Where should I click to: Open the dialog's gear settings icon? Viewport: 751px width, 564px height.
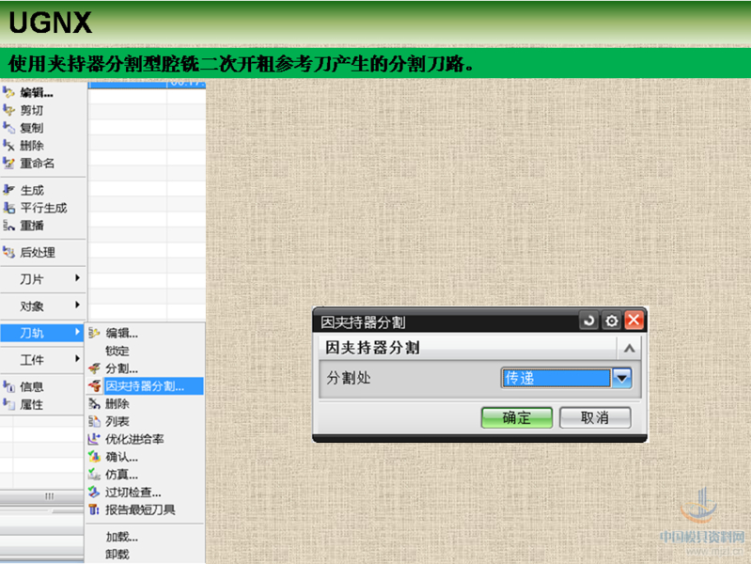(611, 321)
